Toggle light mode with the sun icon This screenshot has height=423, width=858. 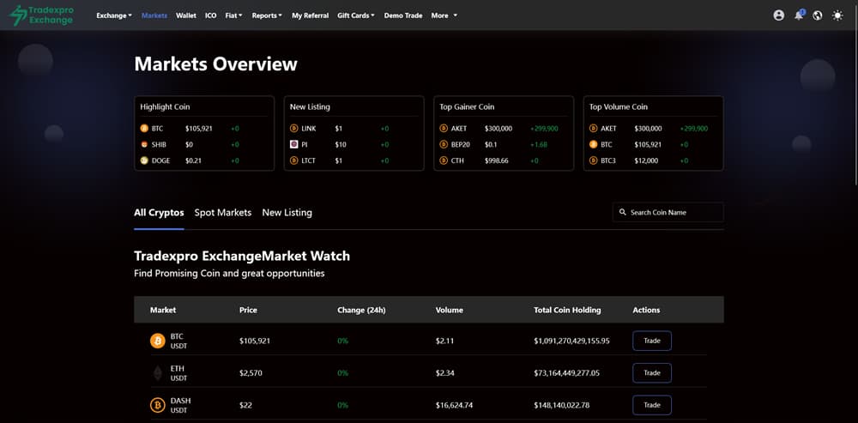[x=837, y=15]
